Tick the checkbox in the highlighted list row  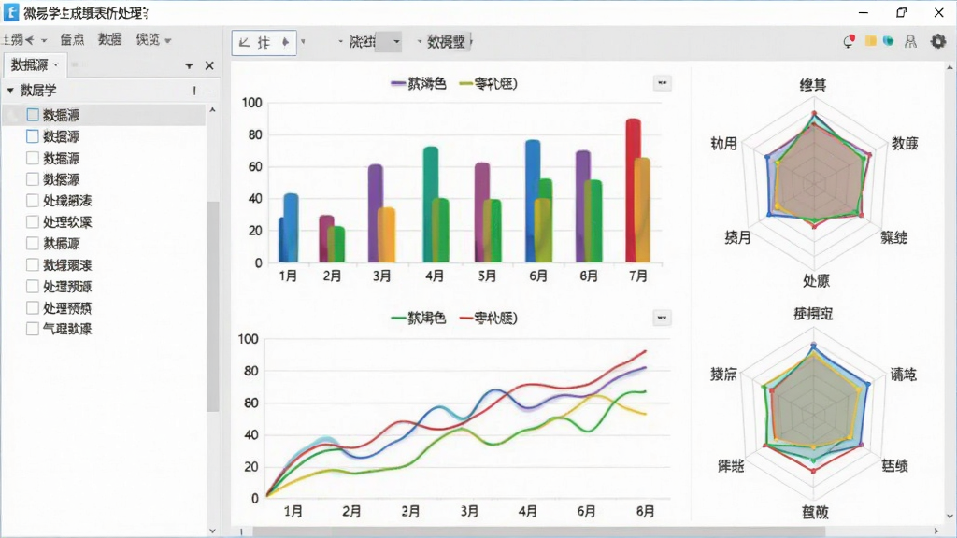(33, 115)
